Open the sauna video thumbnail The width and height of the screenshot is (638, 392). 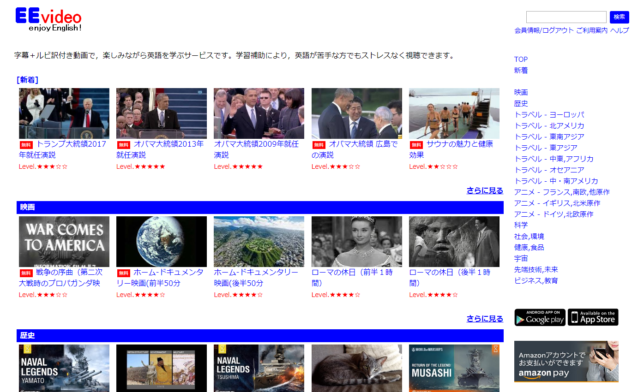click(454, 113)
